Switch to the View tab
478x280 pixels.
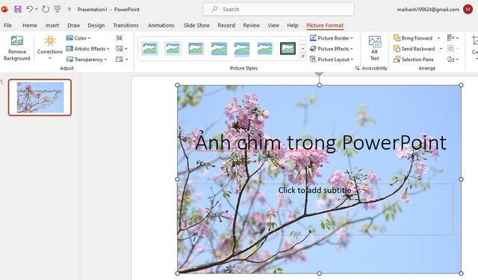pos(273,25)
